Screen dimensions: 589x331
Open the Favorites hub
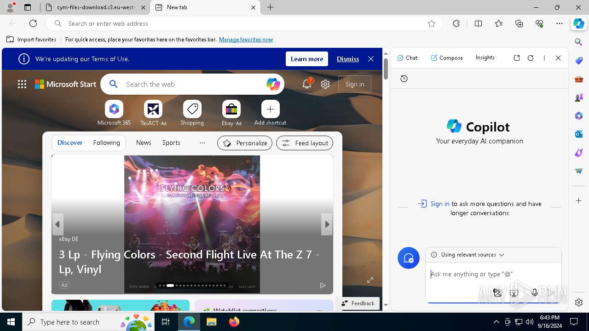click(499, 23)
